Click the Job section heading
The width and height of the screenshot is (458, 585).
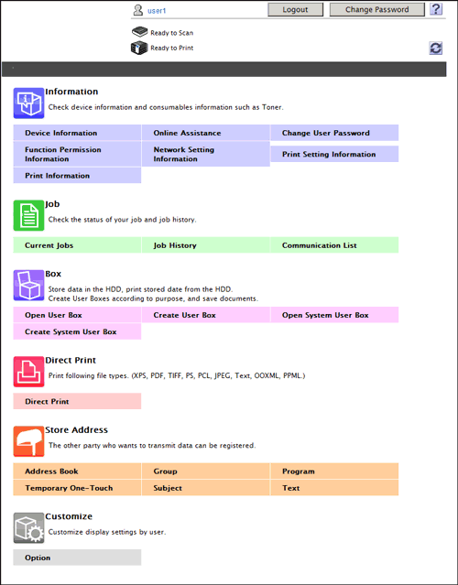(52, 204)
